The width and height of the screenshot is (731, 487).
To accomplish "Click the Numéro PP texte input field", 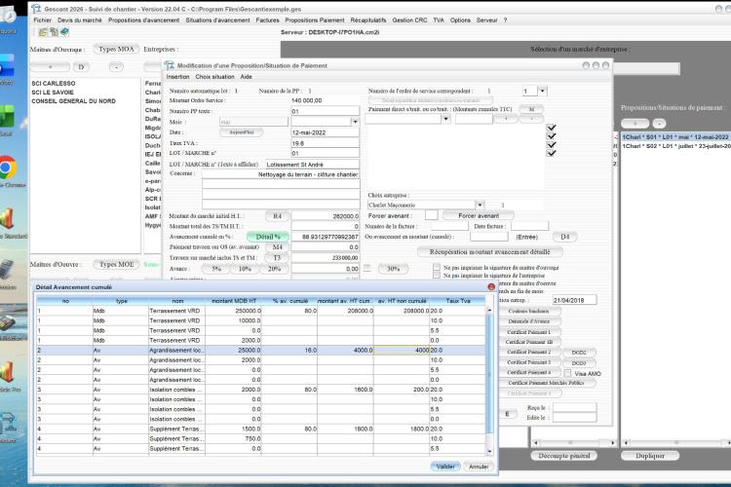I will pyautogui.click(x=325, y=111).
